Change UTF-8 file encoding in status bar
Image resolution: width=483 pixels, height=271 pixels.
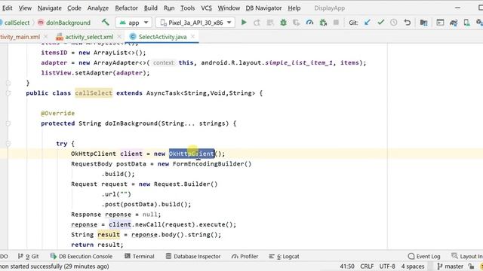point(387,266)
